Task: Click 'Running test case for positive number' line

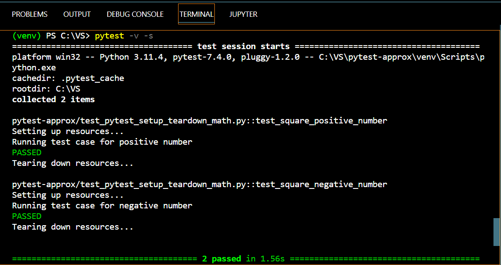Action: pos(102,142)
